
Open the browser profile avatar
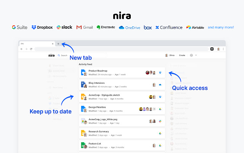tap(218, 49)
